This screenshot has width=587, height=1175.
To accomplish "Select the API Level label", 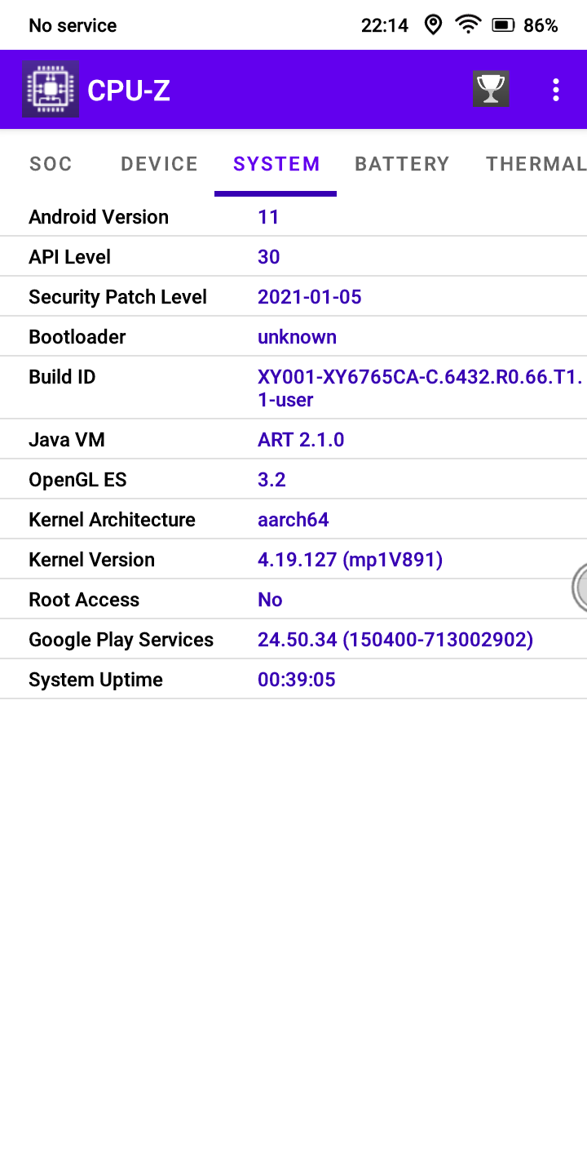I will tap(69, 257).
